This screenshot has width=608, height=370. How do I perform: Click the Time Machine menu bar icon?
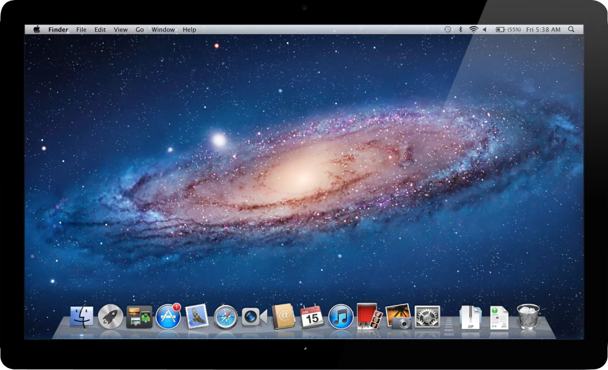448,30
